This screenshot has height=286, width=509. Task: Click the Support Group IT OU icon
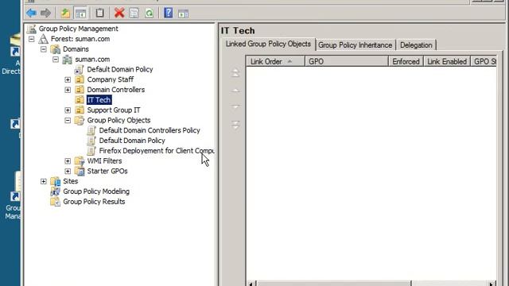80,110
